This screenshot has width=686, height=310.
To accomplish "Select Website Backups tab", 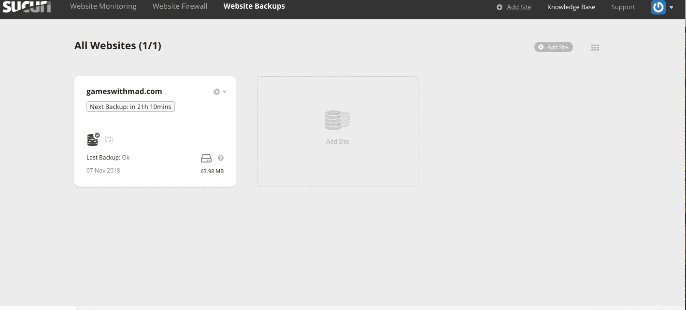I will click(x=254, y=6).
